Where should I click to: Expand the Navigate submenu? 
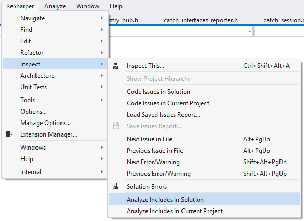pyautogui.click(x=55, y=18)
